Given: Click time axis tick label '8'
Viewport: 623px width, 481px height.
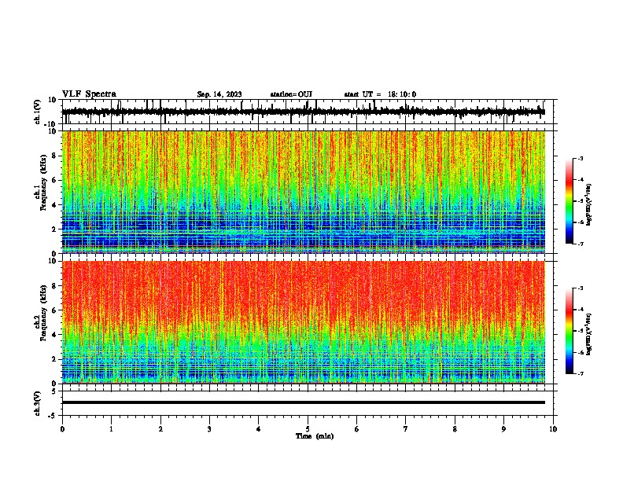Looking at the screenshot, I should [455, 429].
